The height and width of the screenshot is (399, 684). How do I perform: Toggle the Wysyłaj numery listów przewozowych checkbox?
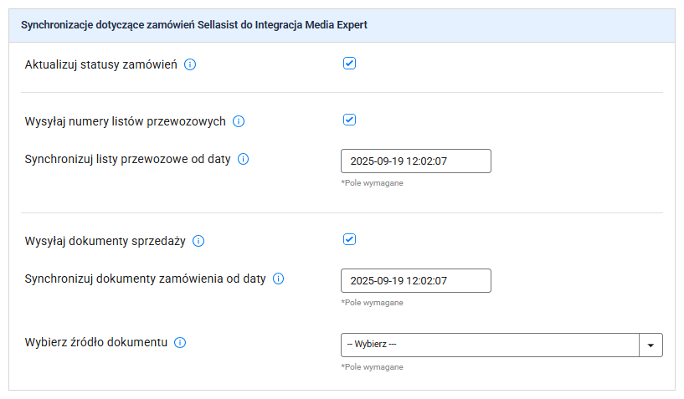[349, 120]
